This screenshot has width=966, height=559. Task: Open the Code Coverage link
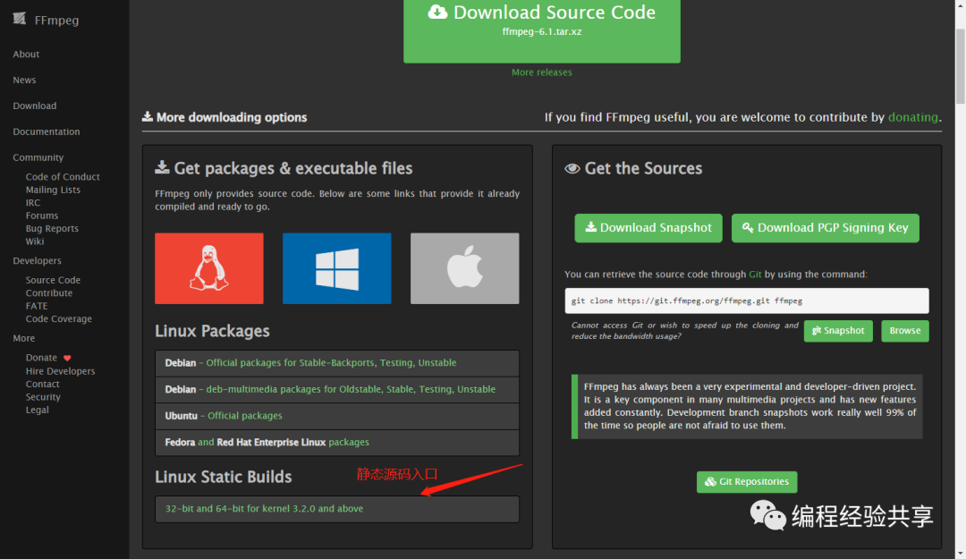tap(58, 319)
